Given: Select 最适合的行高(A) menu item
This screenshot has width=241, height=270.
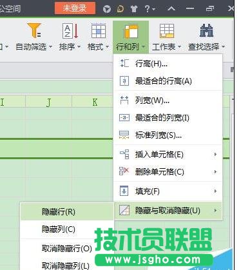Looking at the screenshot, I should tap(168, 81).
